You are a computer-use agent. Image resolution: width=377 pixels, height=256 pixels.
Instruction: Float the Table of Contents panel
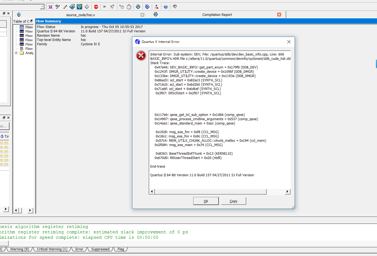pos(31,21)
